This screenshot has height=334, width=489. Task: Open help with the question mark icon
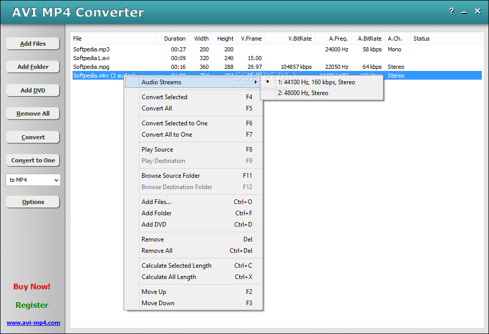pyautogui.click(x=451, y=11)
